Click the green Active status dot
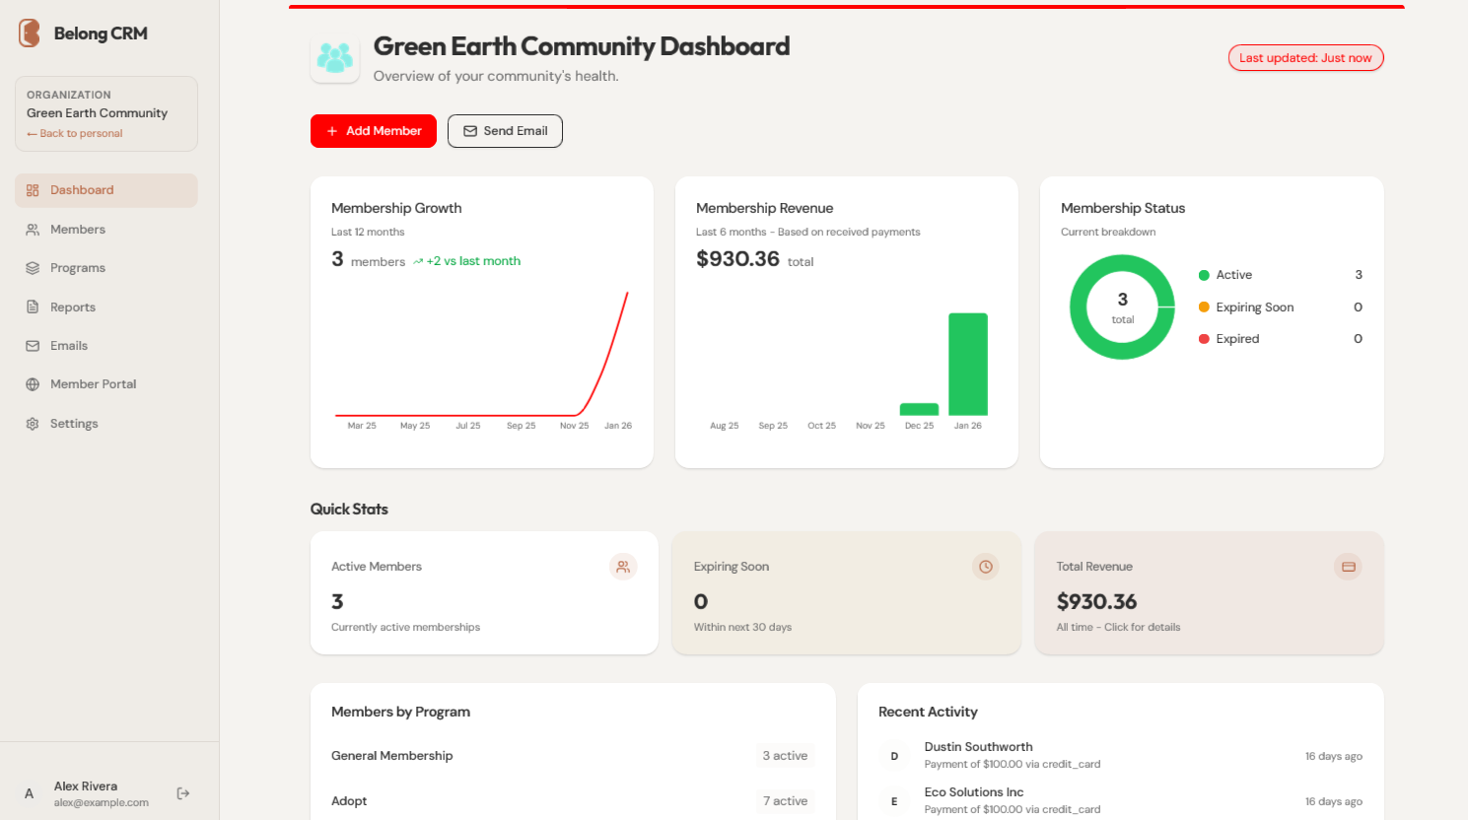 tap(1204, 274)
